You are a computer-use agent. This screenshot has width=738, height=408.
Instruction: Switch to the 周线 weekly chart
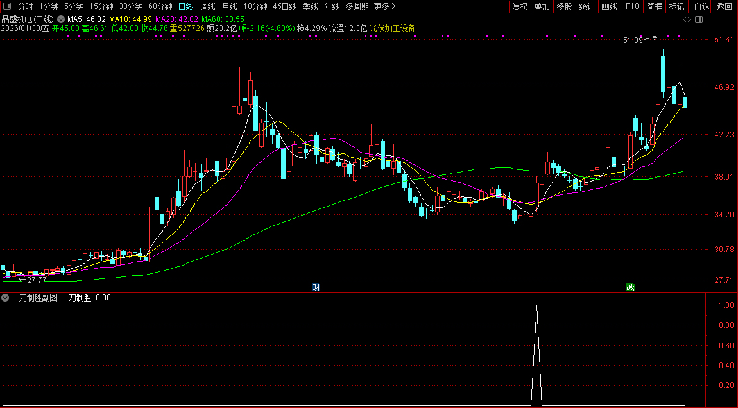(x=207, y=6)
